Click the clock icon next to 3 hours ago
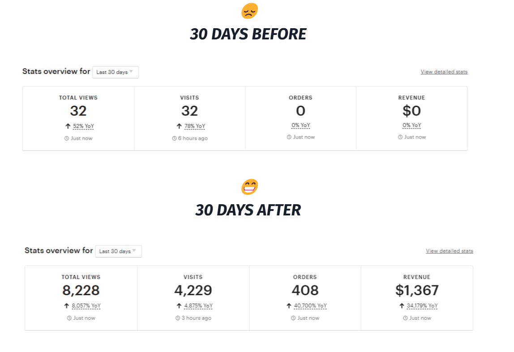 click(x=178, y=318)
